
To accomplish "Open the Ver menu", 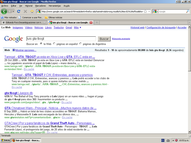I will point(21,6).
